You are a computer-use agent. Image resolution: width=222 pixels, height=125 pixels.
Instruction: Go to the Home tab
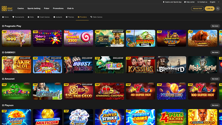5,17
